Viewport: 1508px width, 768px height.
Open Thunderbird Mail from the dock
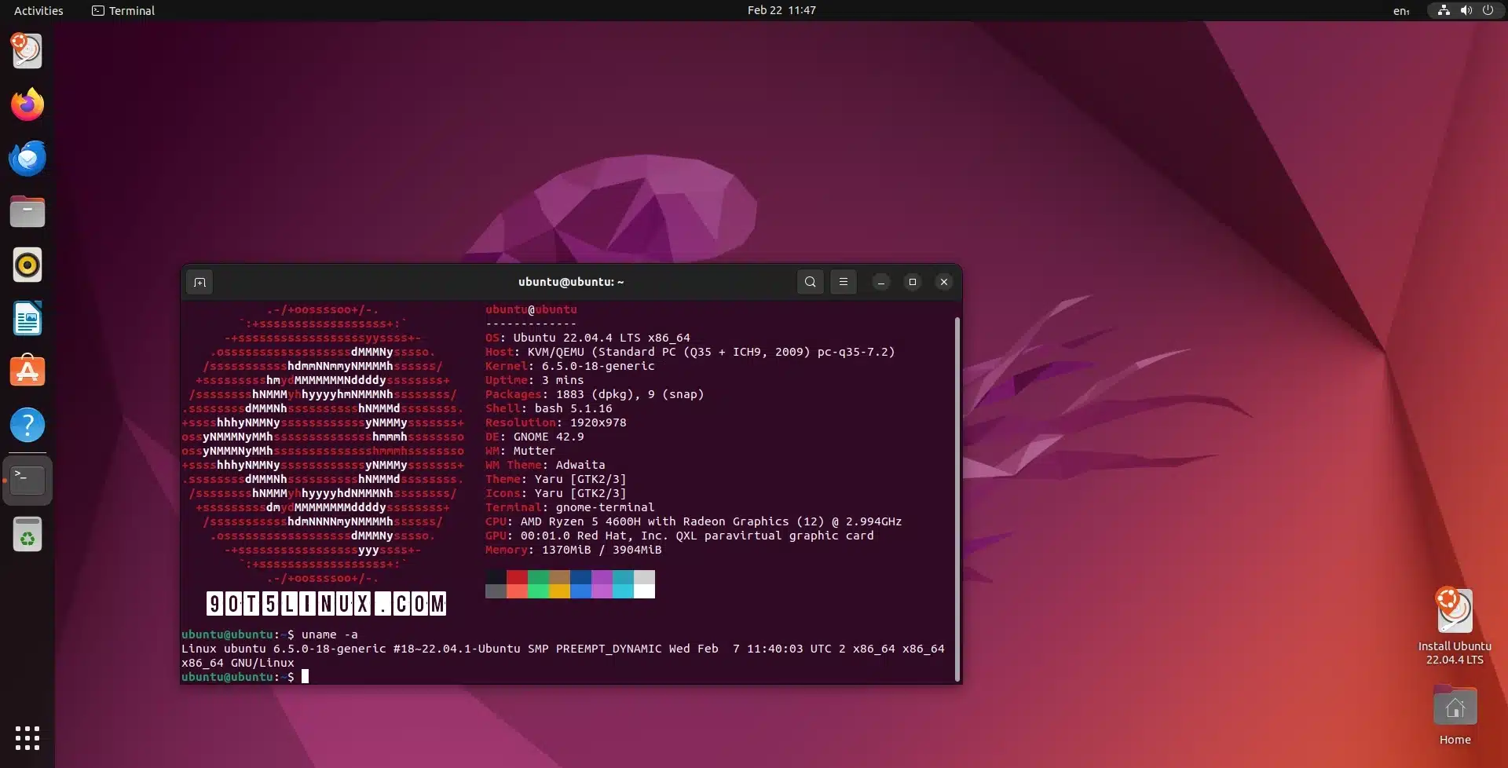(x=27, y=158)
